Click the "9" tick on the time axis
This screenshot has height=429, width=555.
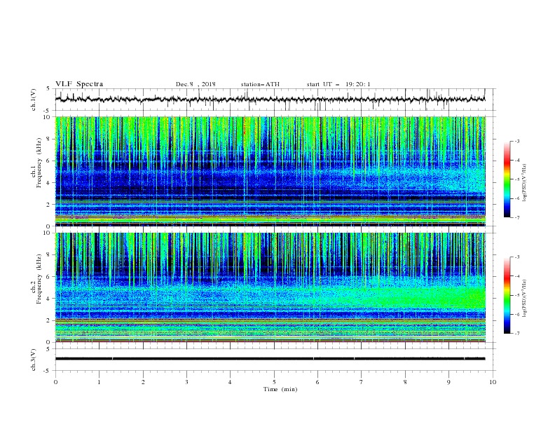448,382
